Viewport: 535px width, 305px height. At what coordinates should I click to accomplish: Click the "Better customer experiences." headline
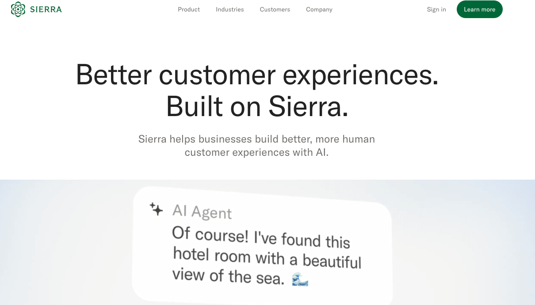point(257,74)
